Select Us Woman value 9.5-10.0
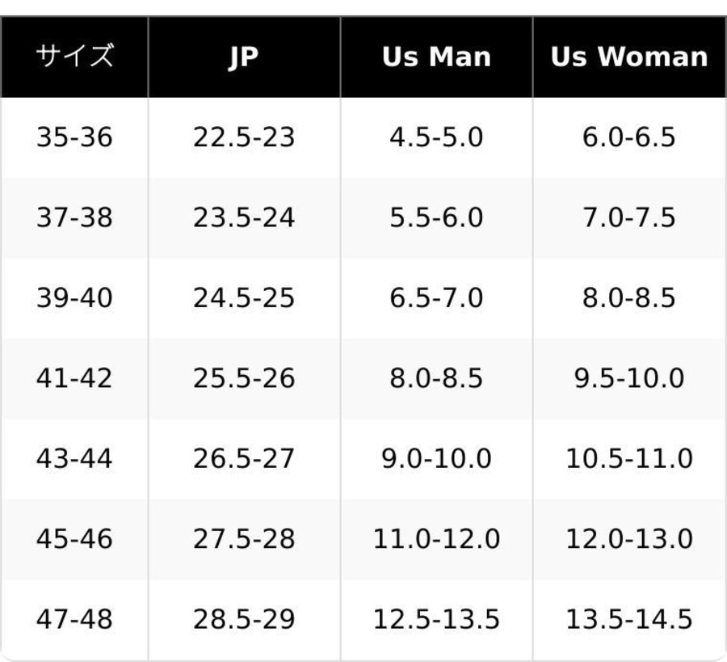The width and height of the screenshot is (727, 662). click(x=629, y=378)
